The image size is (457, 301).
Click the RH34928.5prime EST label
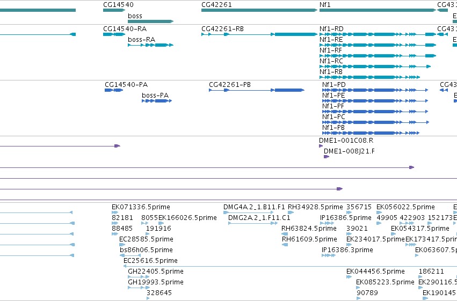(x=315, y=207)
